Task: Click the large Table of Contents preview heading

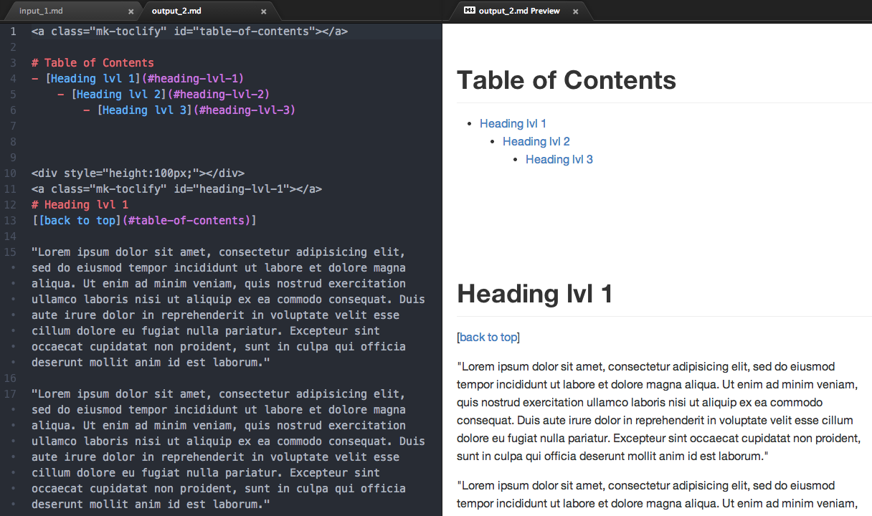Action: tap(567, 80)
